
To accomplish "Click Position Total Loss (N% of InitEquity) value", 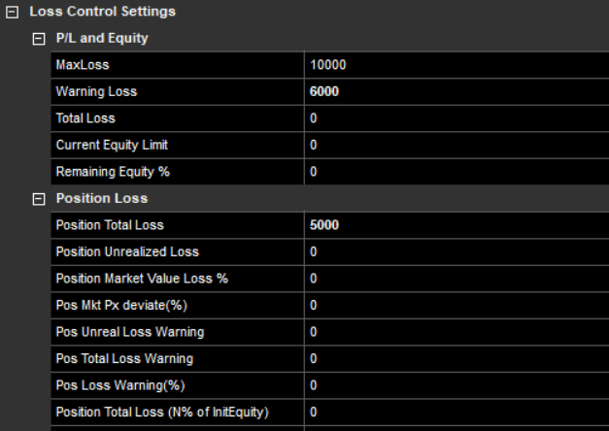I will [455, 413].
